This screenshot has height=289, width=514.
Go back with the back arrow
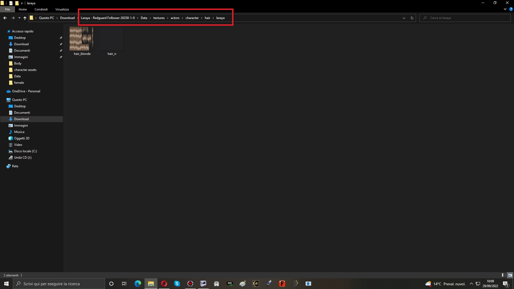5,18
